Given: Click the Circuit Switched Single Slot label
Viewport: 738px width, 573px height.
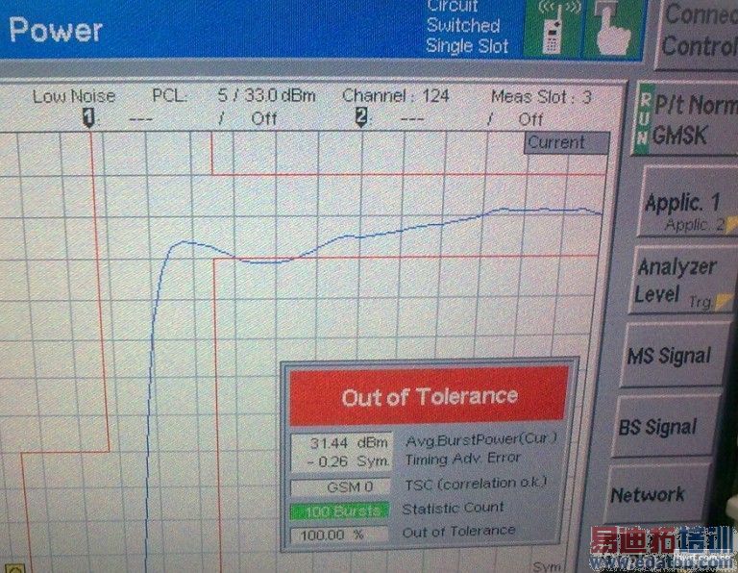Looking at the screenshot, I should (467, 26).
